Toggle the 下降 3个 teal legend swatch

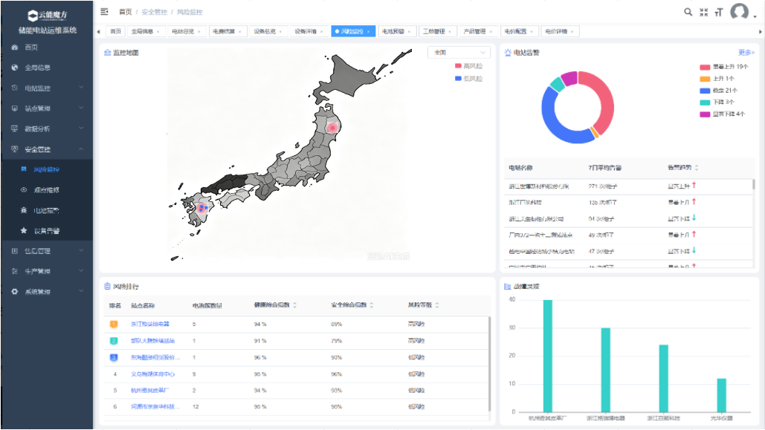click(705, 102)
